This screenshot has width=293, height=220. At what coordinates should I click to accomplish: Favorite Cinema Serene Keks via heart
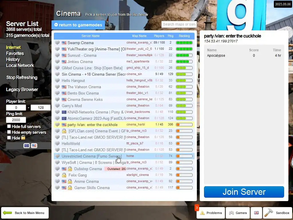click(57, 99)
